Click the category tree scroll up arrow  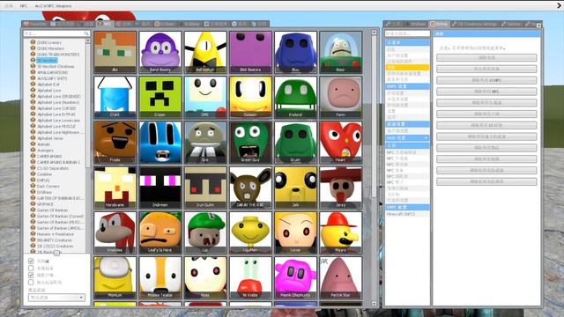[x=87, y=41]
